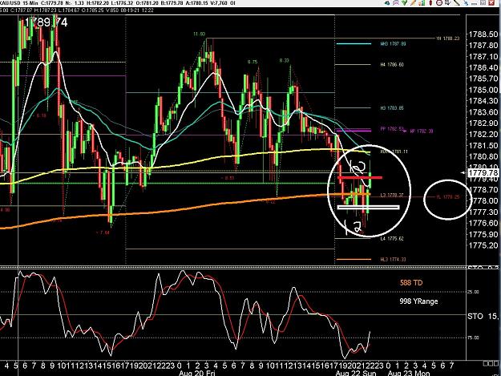The height and width of the screenshot is (376, 501).
Task: Click the current price tag 1779.78
Action: (483, 173)
